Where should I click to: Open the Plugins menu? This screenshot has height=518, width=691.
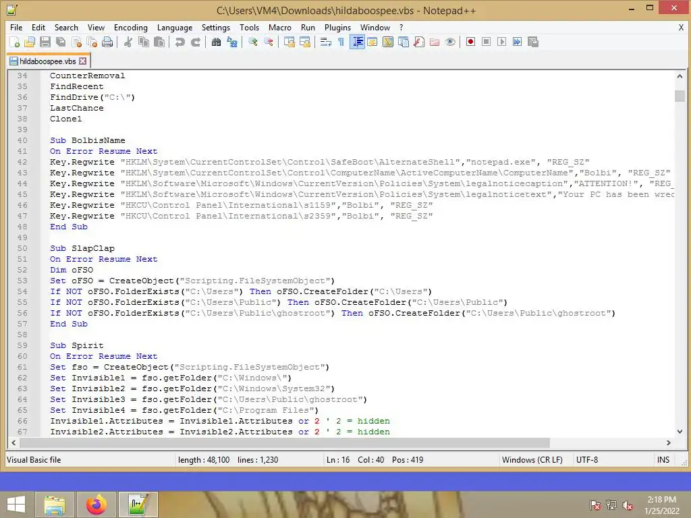[x=337, y=27]
